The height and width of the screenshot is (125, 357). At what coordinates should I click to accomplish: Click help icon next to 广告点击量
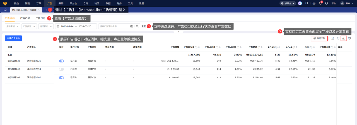pyautogui.click(x=217, y=47)
